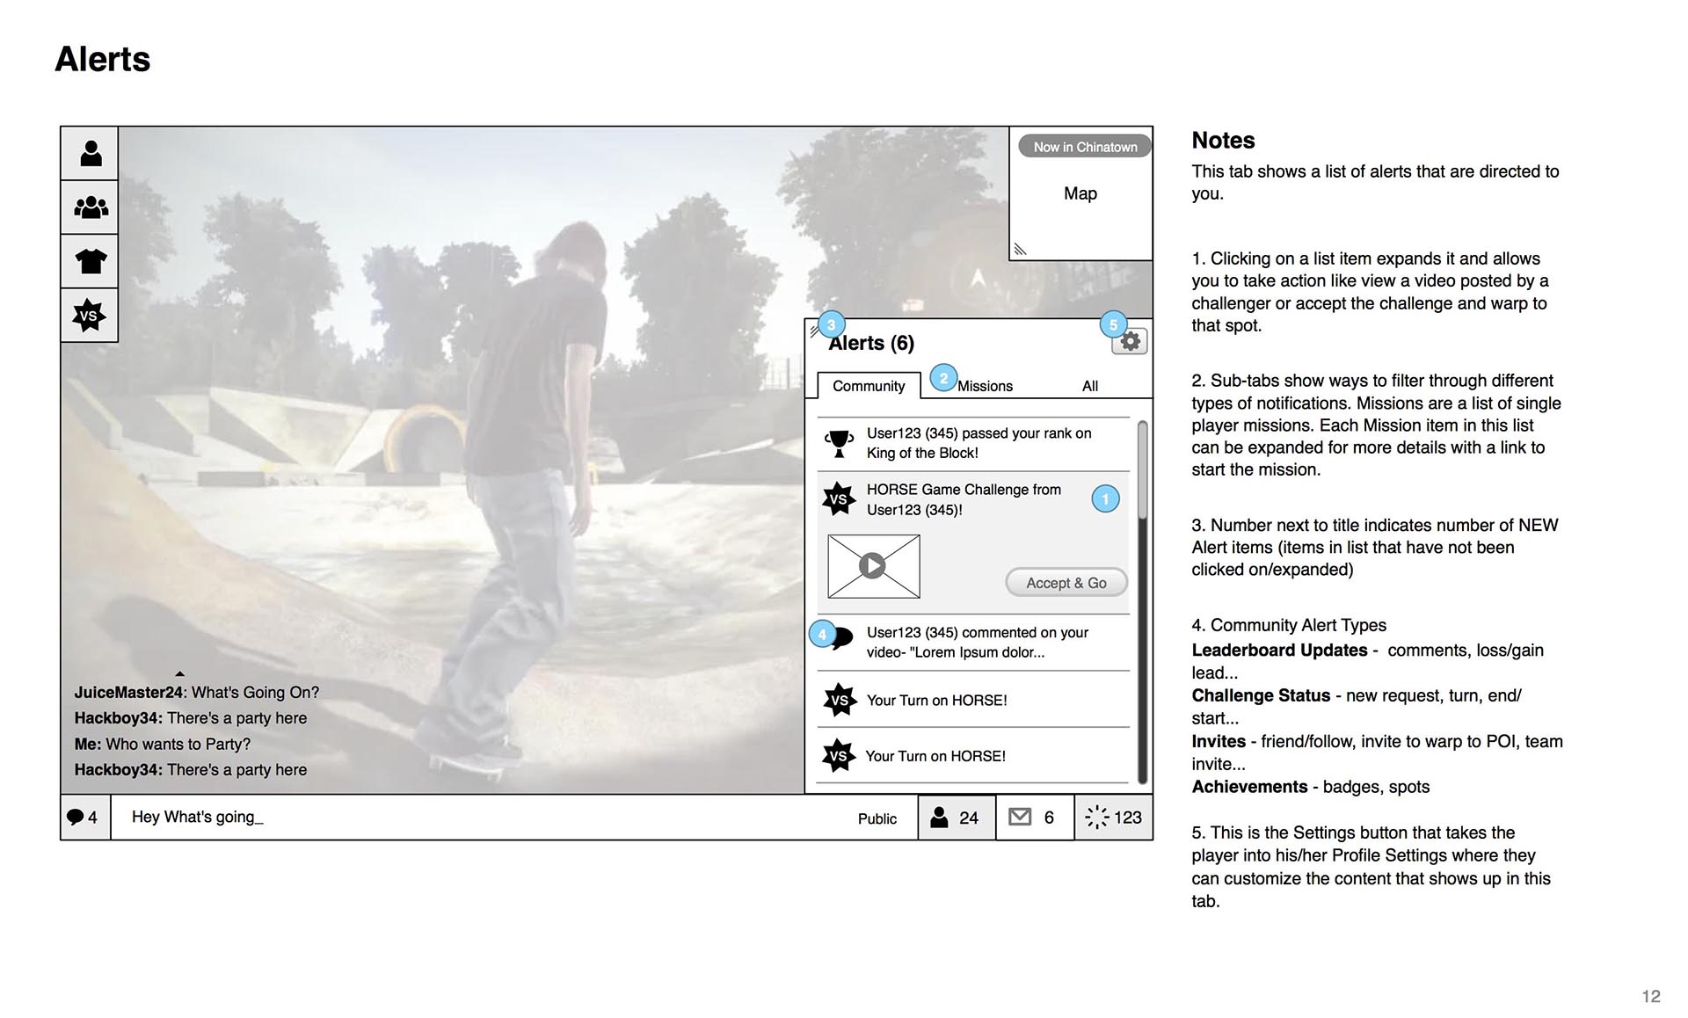The image size is (1688, 1018).
Task: Click the chat bubble count icon
Action: pos(84,818)
